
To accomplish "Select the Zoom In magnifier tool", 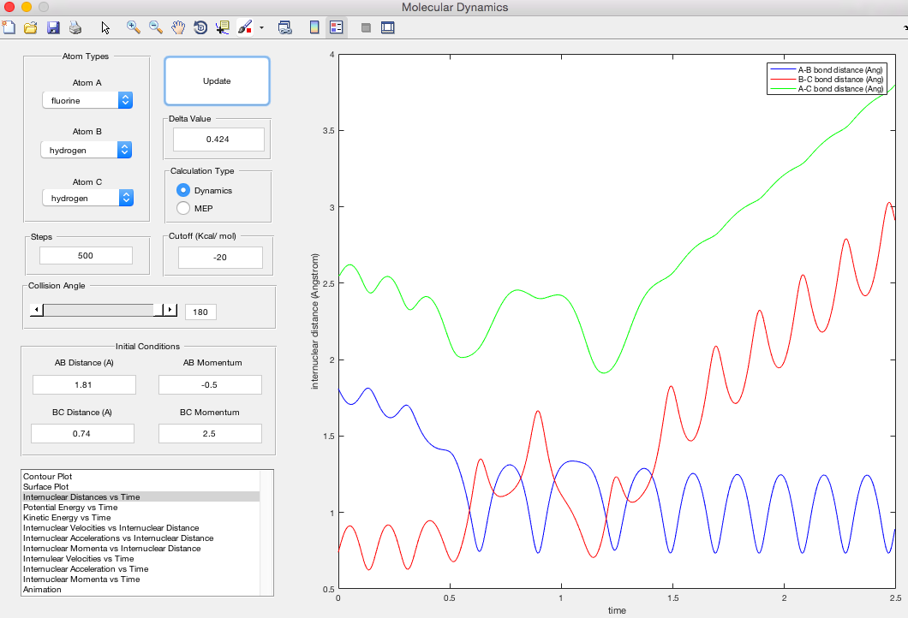I will pos(134,27).
